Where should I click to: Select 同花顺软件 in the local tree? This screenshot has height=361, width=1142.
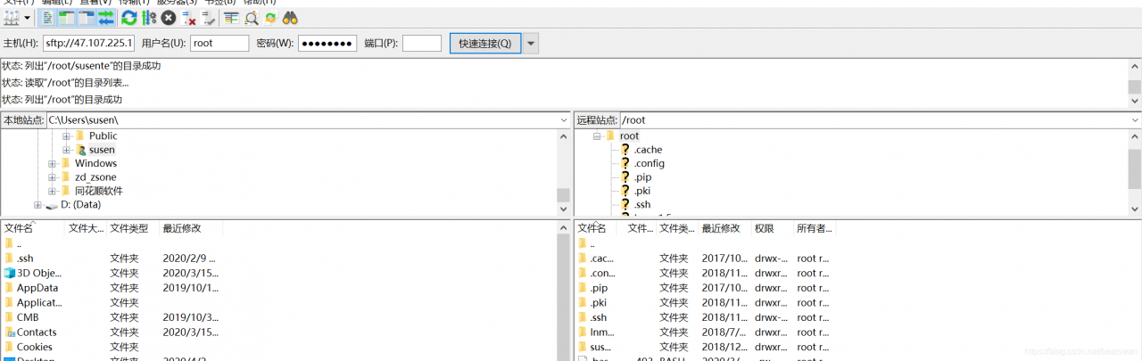pos(98,191)
